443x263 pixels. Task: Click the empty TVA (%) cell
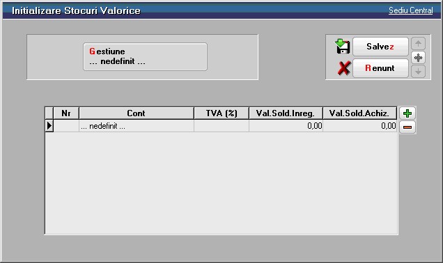click(221, 126)
